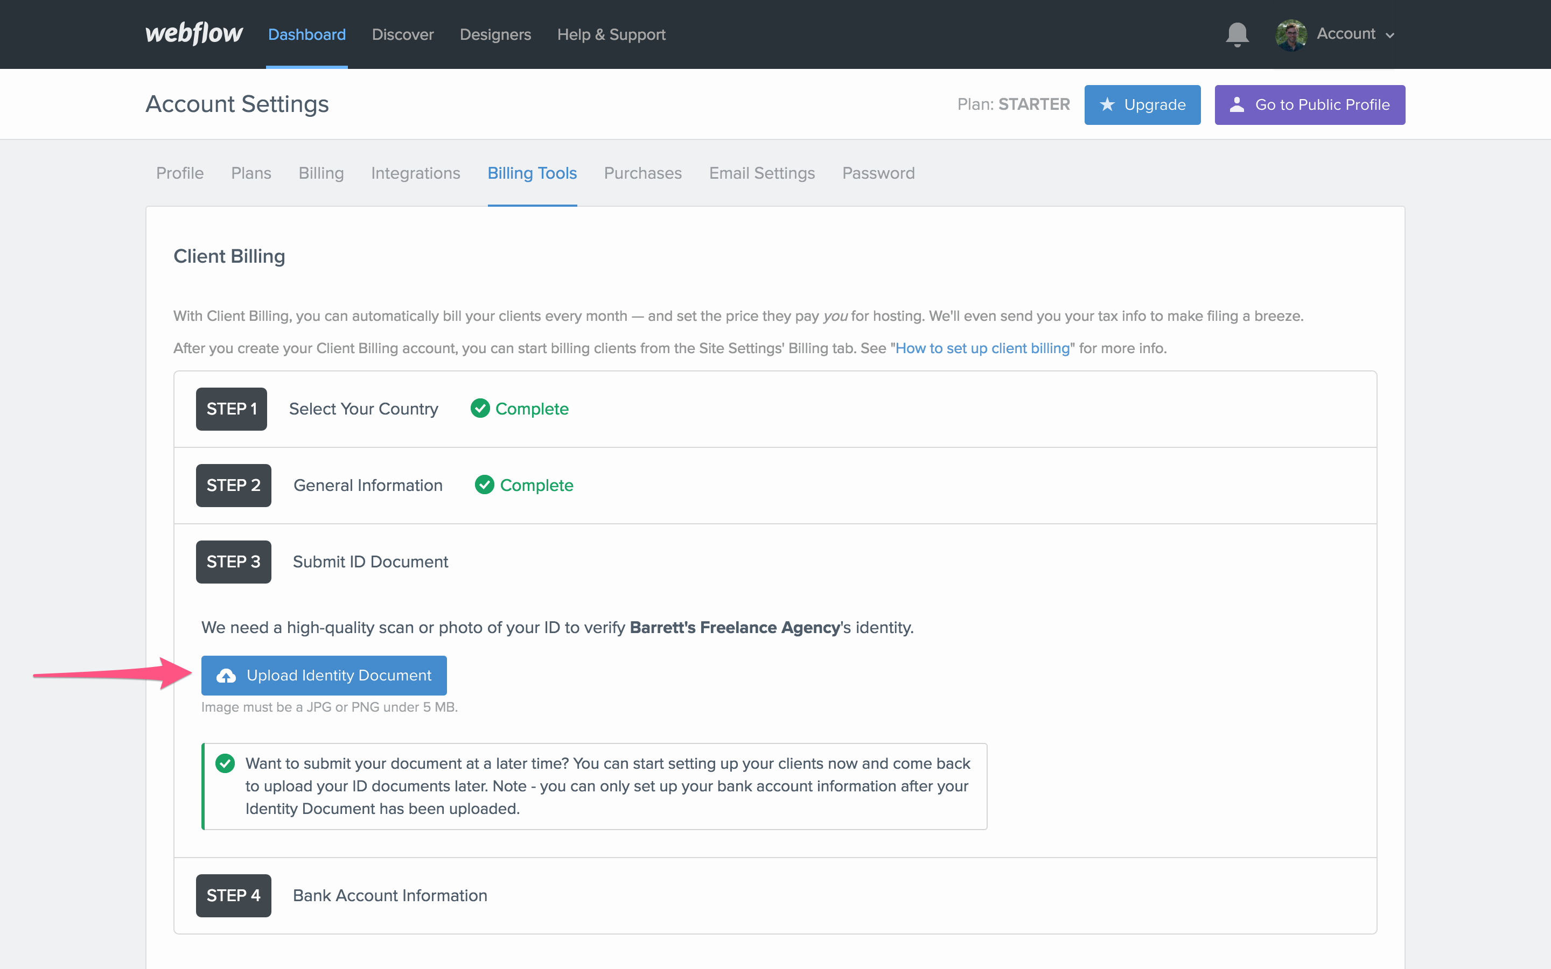The image size is (1551, 969).
Task: Switch to the Email Settings tab
Action: click(762, 173)
